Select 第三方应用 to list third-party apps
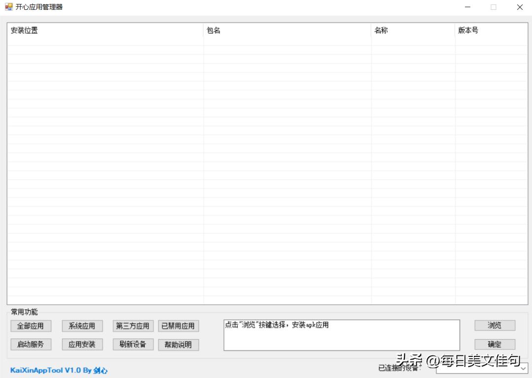This screenshot has height=378, width=532. [x=133, y=326]
